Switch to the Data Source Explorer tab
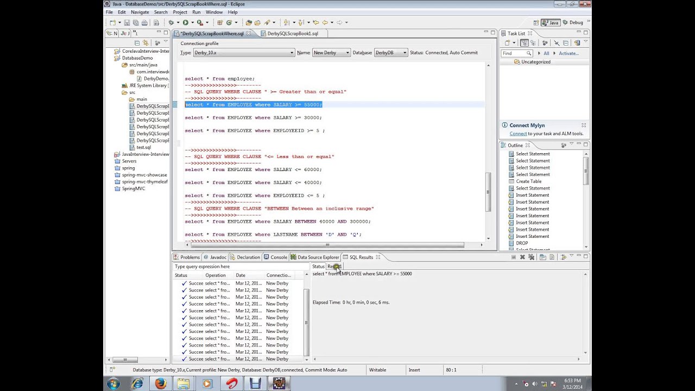 (314, 257)
